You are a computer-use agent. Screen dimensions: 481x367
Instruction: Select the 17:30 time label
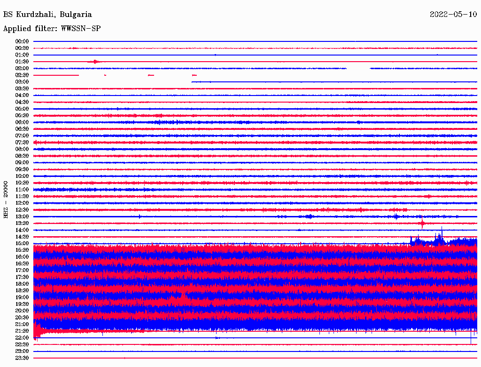[x=22, y=277]
